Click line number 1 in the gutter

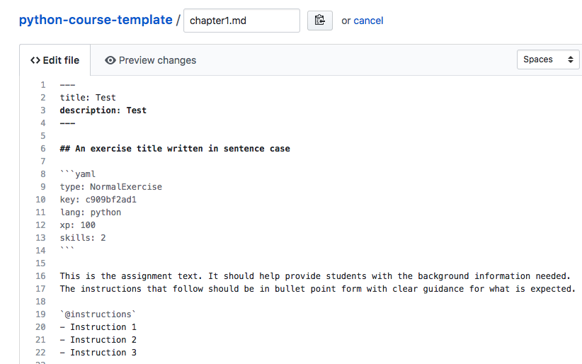tap(43, 85)
